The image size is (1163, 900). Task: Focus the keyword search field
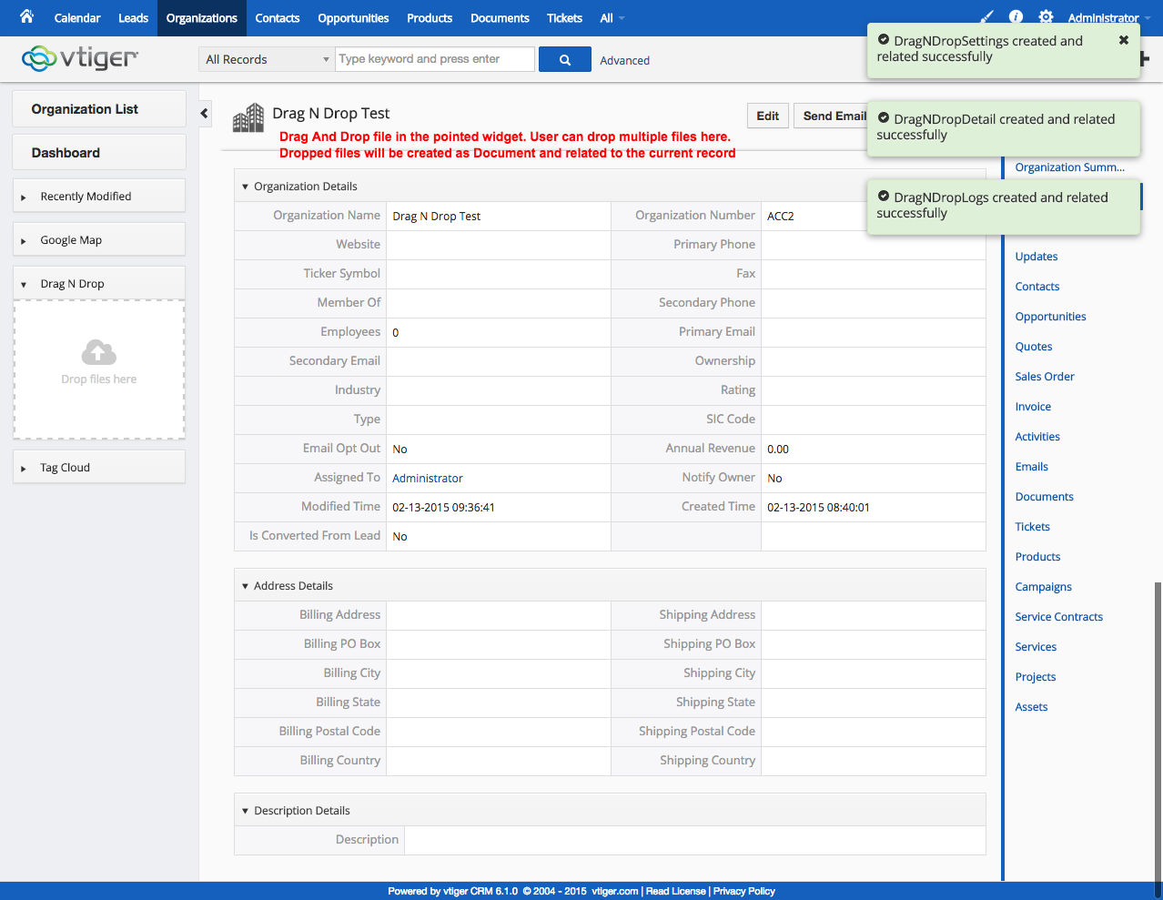[x=435, y=59]
